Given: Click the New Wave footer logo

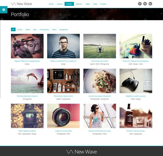Looking at the screenshot, I should tap(81, 152).
